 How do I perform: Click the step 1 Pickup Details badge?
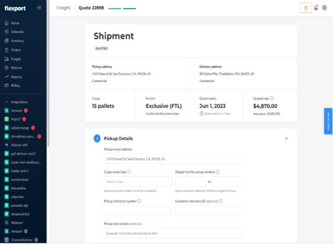coord(97,138)
